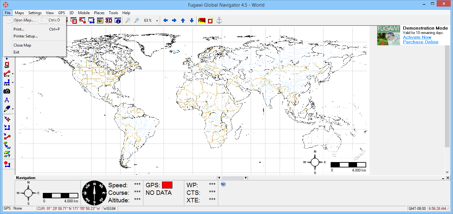Open the 3D menu
Viewport: 453px width, 214px height.
point(71,13)
